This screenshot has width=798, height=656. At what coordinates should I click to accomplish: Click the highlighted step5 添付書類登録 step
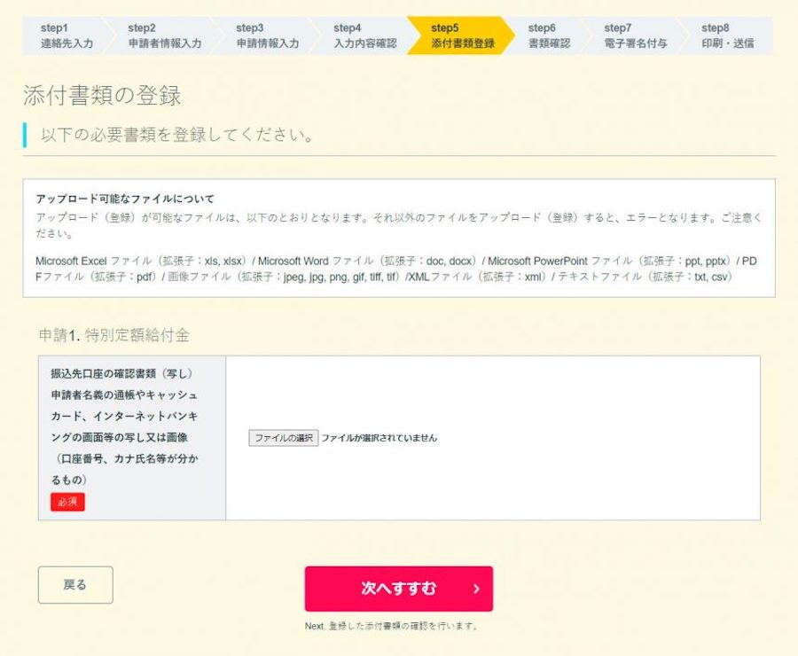point(462,35)
